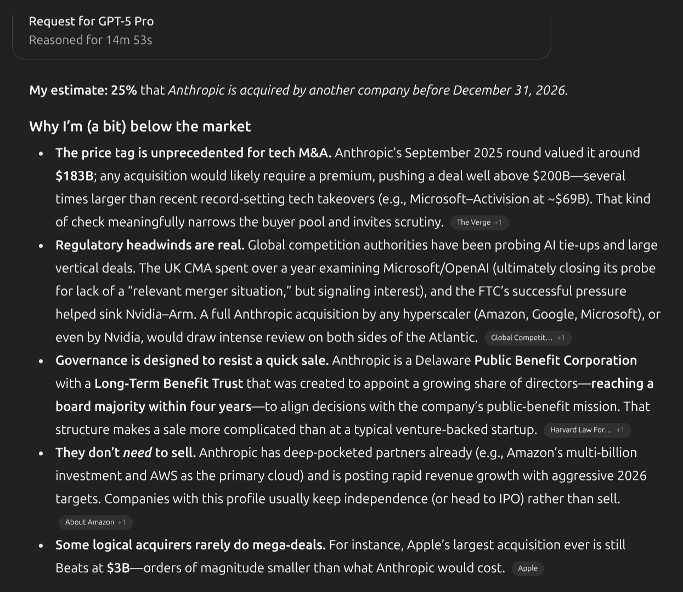Click the Regulatory headwinds are real bold text
The width and height of the screenshot is (683, 592).
(150, 245)
